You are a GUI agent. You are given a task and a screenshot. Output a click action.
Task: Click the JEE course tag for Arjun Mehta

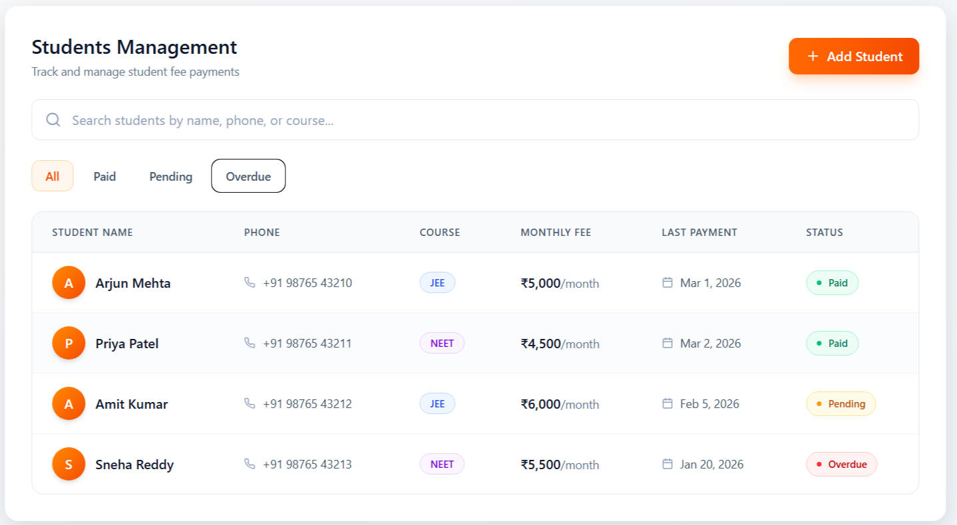(437, 283)
